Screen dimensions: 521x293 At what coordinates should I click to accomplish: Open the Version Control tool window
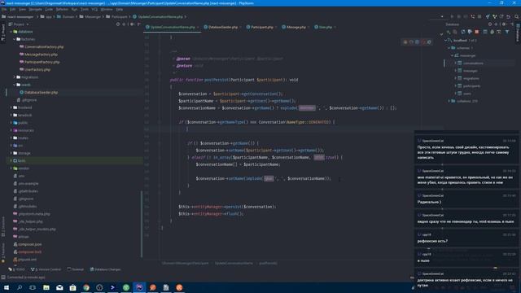coord(46,269)
